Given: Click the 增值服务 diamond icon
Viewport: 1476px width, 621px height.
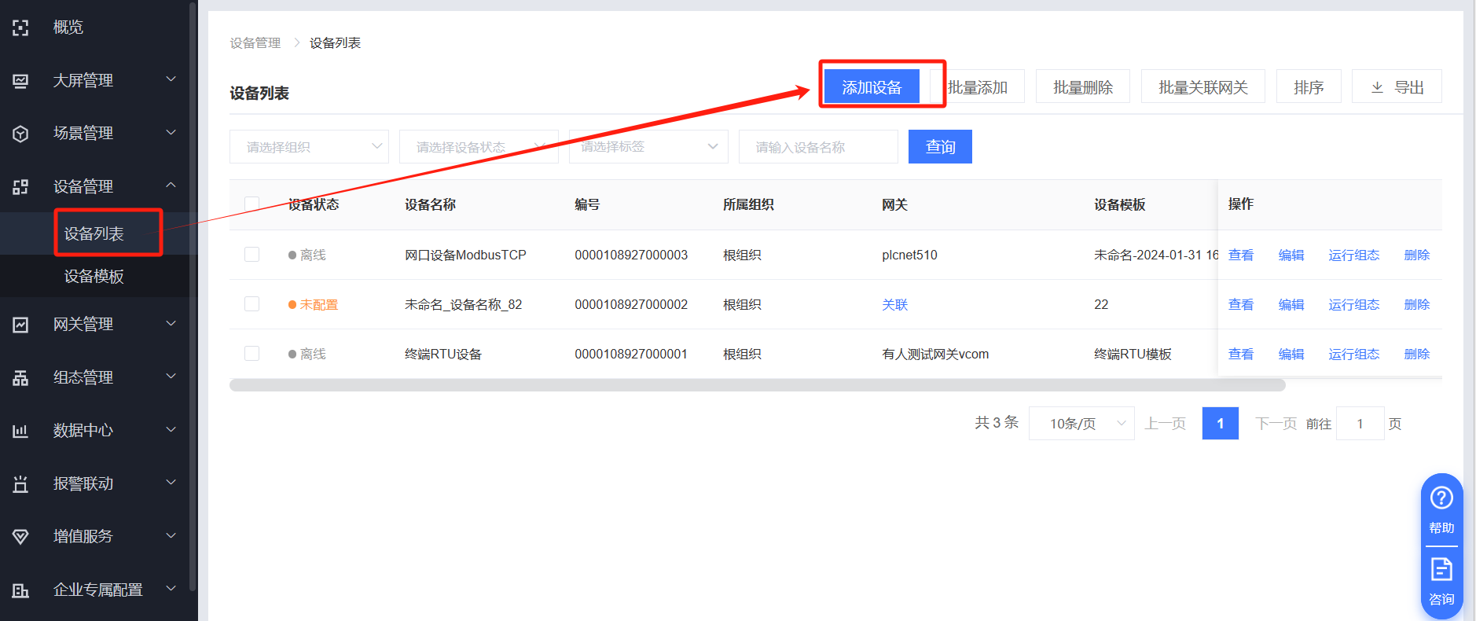Looking at the screenshot, I should tap(20, 537).
